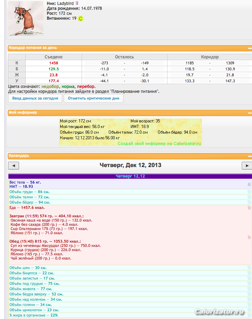The width and height of the screenshot is (252, 319).
Task: Collapse the Коридор питания за день panel
Action: pos(250,49)
